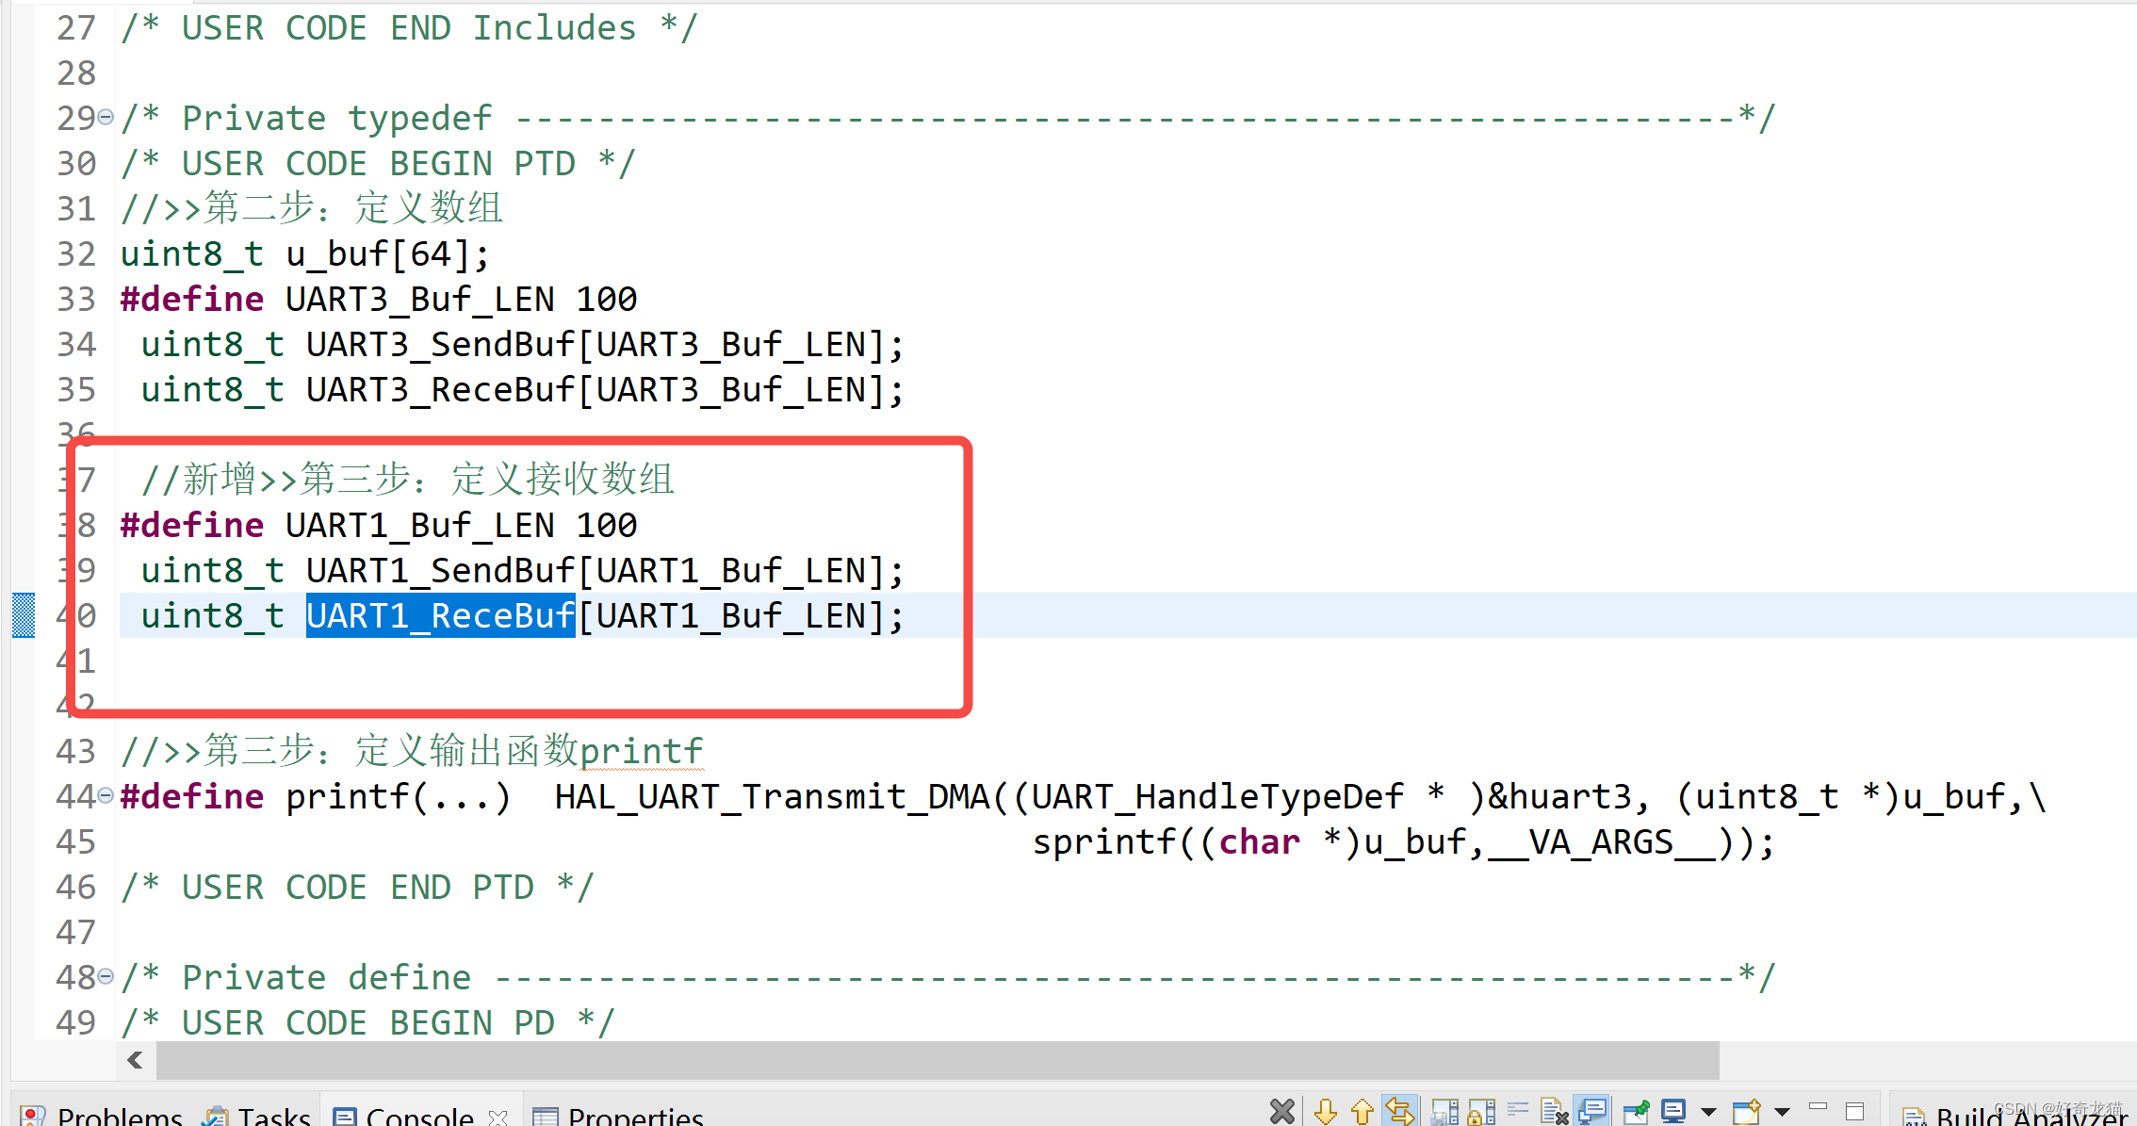This screenshot has height=1126, width=2137.
Task: Collapse the code fold at line 29
Action: tap(106, 118)
